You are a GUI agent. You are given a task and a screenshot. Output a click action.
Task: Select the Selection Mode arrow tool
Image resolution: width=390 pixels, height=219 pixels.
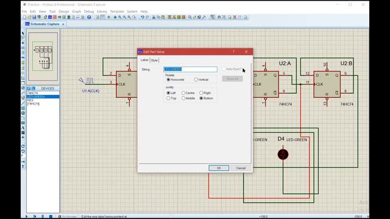tap(23, 33)
